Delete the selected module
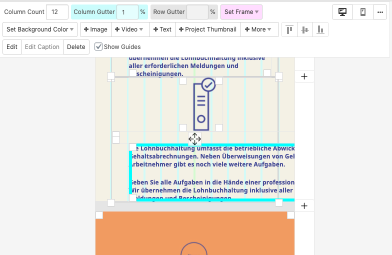Screen dimensions: 392x255 (x=76, y=47)
